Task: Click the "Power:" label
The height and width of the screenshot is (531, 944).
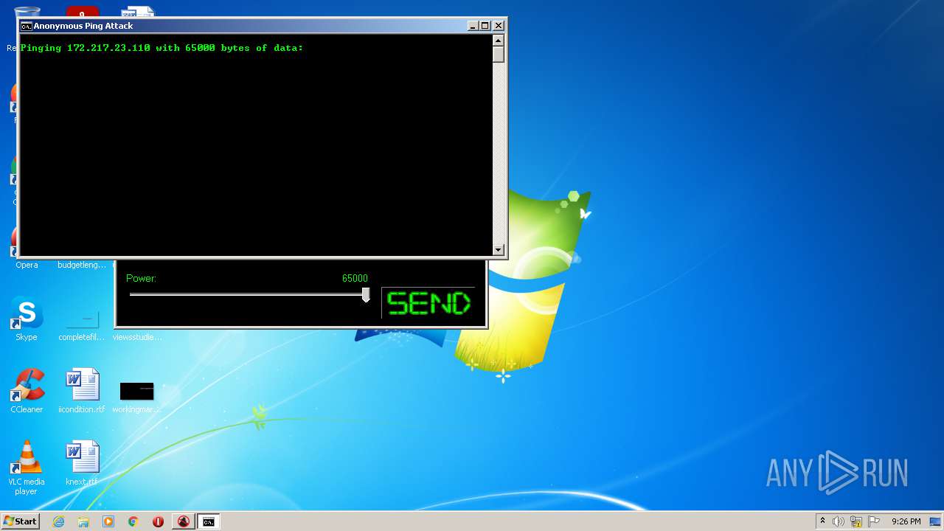Action: coord(141,278)
